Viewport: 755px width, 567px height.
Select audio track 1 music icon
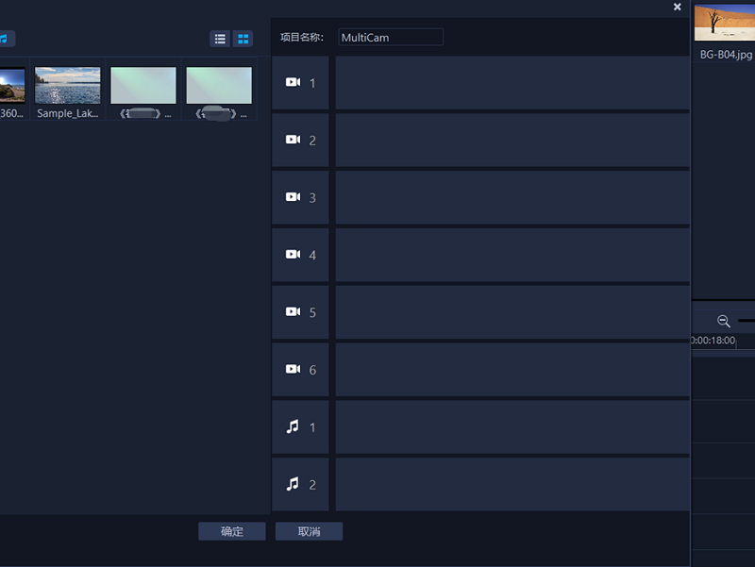[293, 426]
